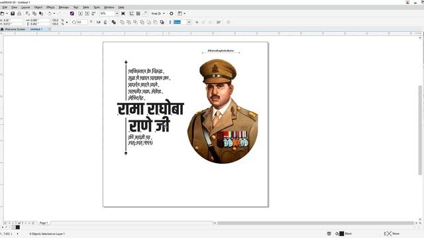Click the Paste icon in toolbar
Viewport: 424px width, 238px height.
coord(41,13)
